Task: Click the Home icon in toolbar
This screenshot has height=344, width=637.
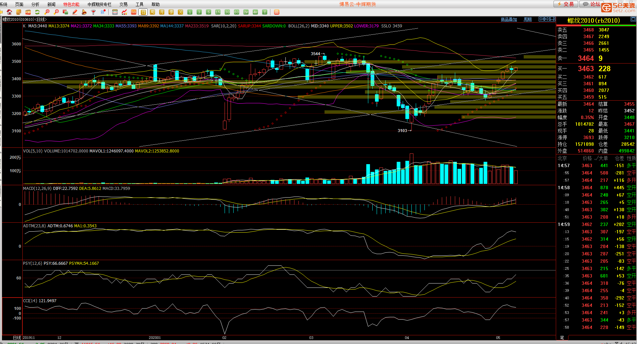Action: (x=9, y=12)
